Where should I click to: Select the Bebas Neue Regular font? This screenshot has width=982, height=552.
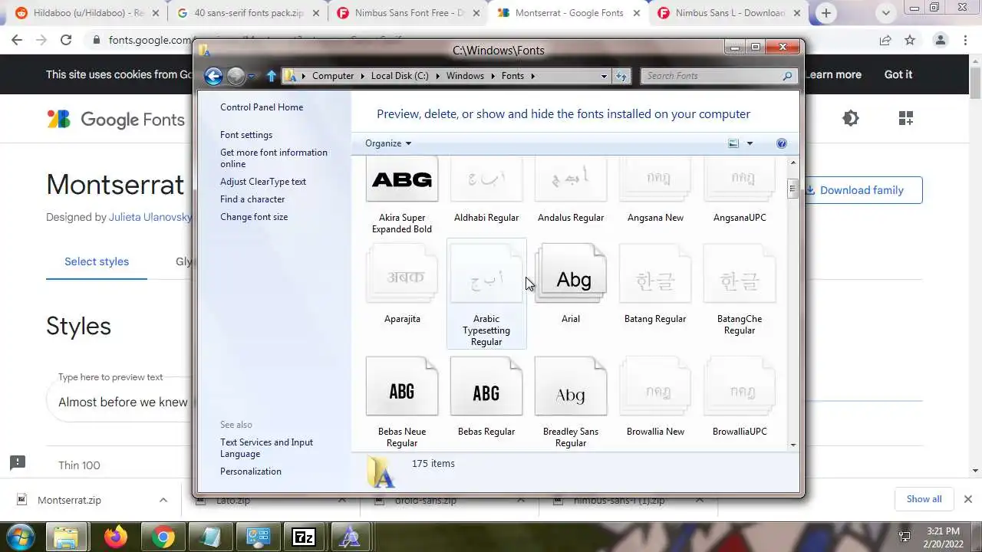(402, 402)
